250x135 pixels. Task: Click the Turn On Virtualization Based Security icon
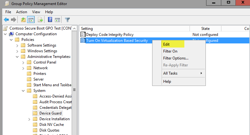coord(83,41)
